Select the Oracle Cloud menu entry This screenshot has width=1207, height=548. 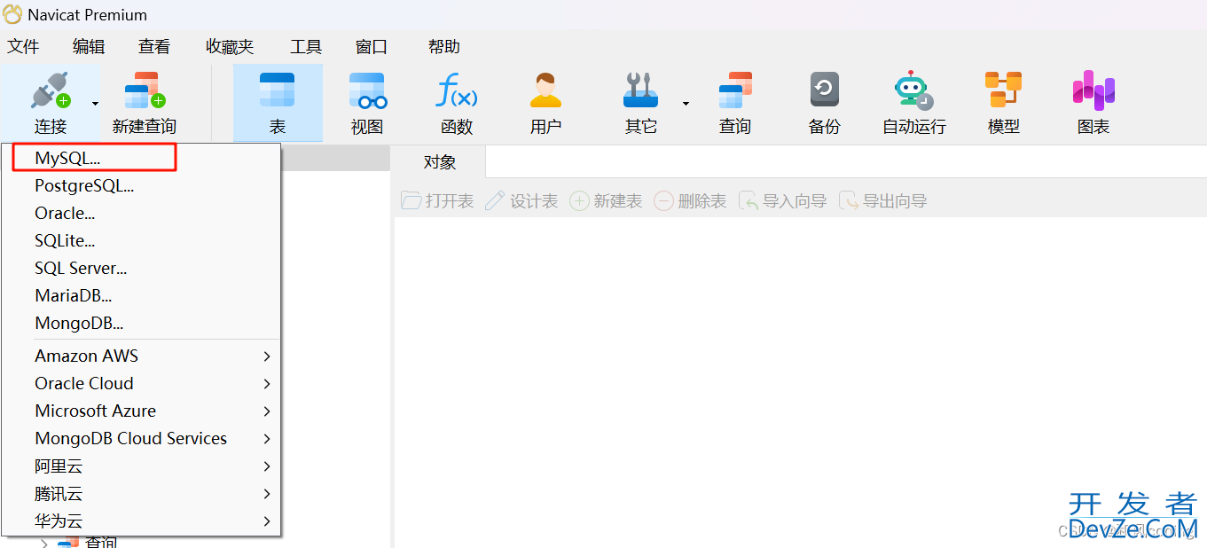(141, 384)
